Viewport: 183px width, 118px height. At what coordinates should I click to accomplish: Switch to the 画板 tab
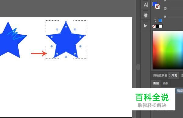point(166,83)
